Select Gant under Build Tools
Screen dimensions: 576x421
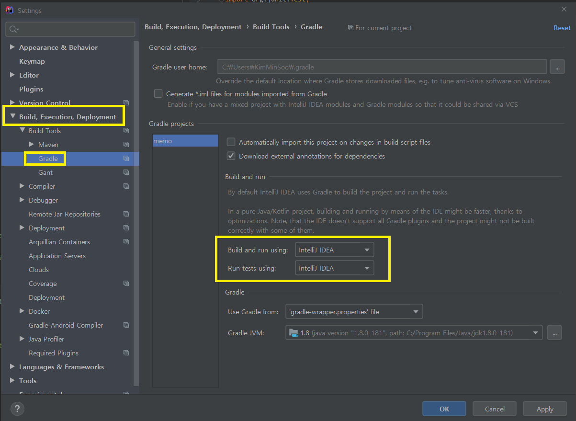click(x=45, y=172)
